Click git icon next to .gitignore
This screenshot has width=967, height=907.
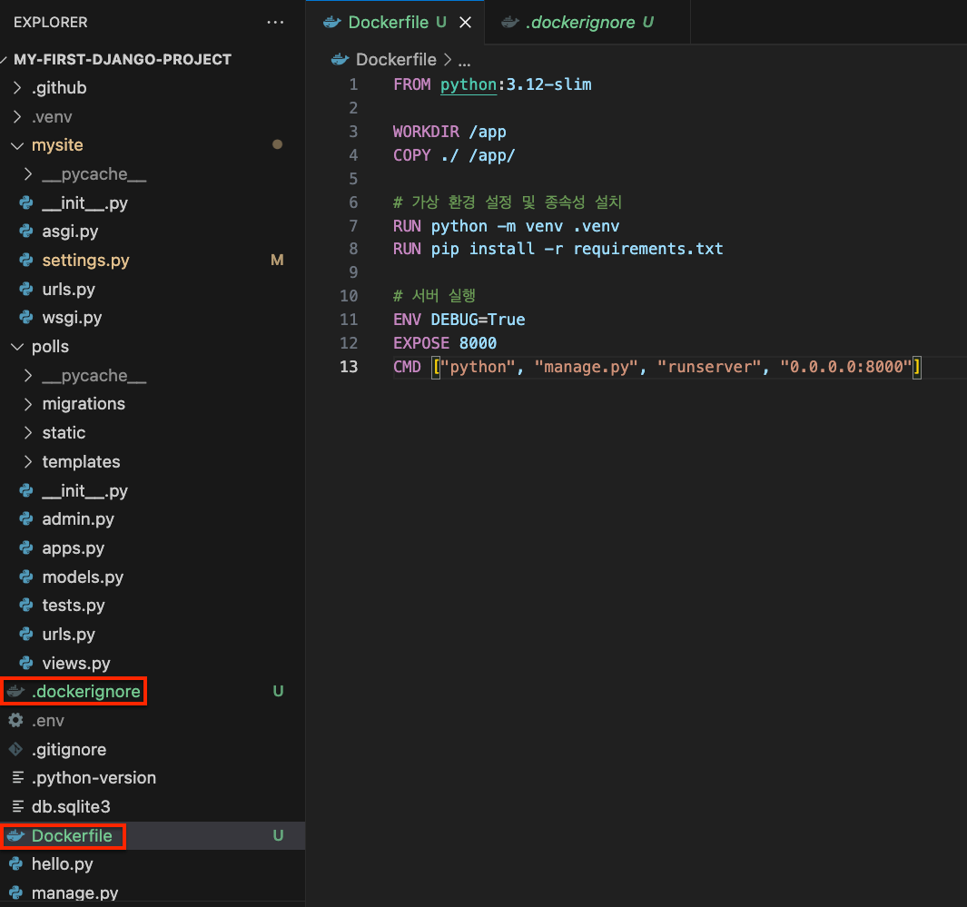point(16,749)
